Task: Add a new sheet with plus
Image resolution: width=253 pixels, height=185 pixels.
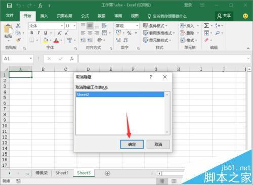Action: coord(107,173)
